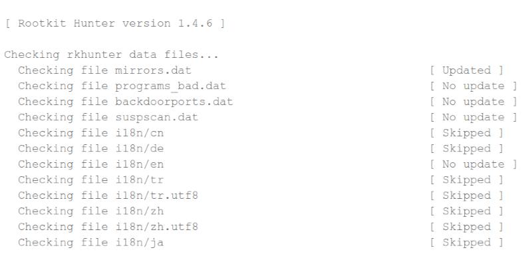532x266 pixels.
Task: Select the 'No update' status beside i18n/en
Action: (x=473, y=164)
